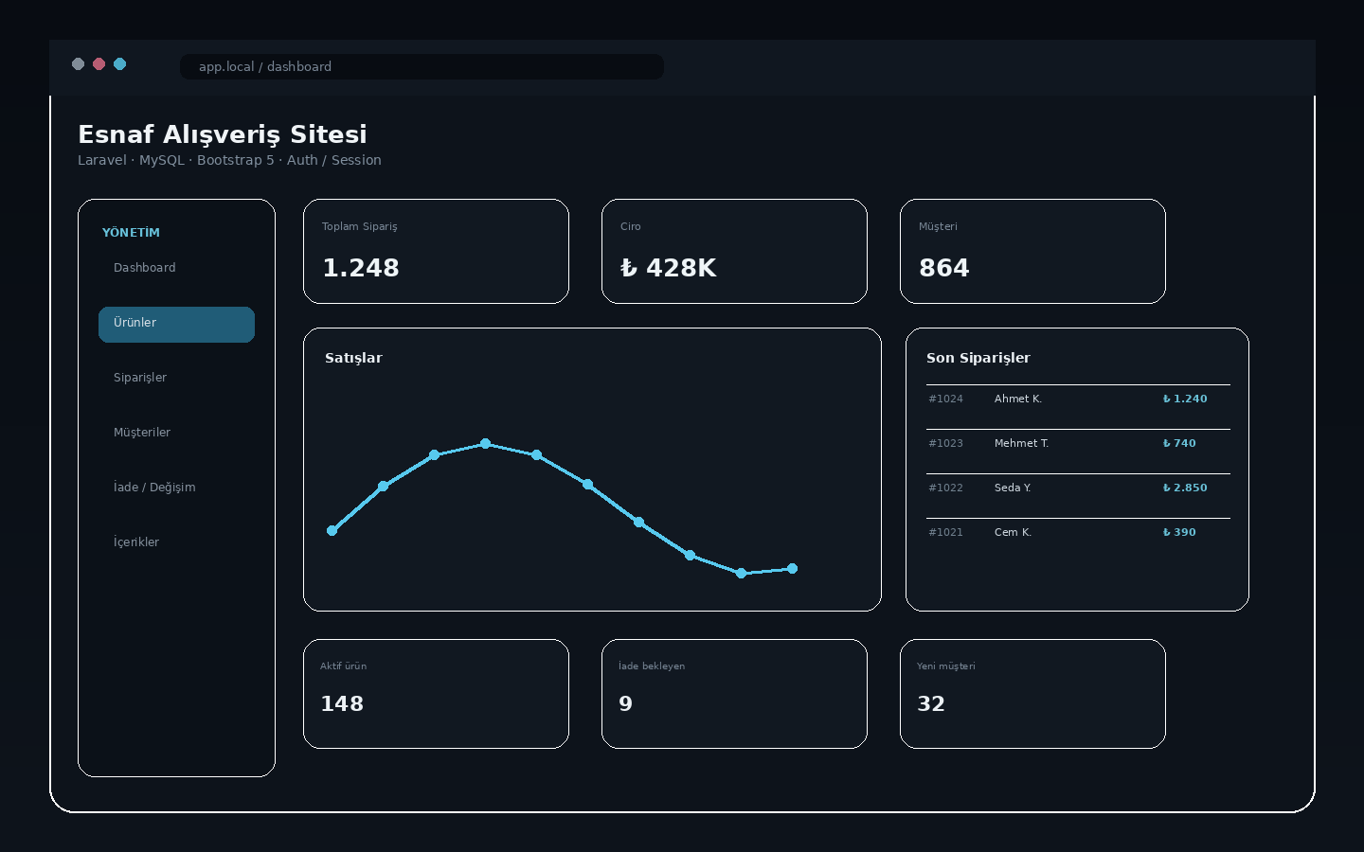Click the Laravel · MySQL · Bootstrap 5 subtitle

click(x=229, y=161)
